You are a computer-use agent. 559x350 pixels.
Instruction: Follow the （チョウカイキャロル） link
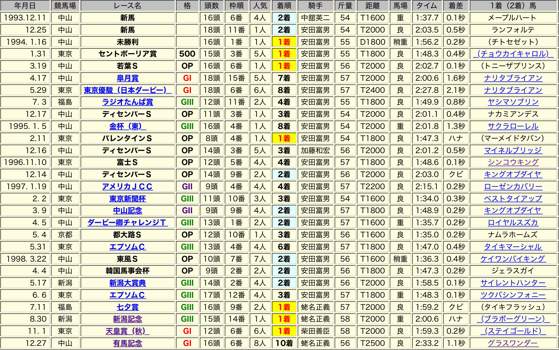(513, 54)
